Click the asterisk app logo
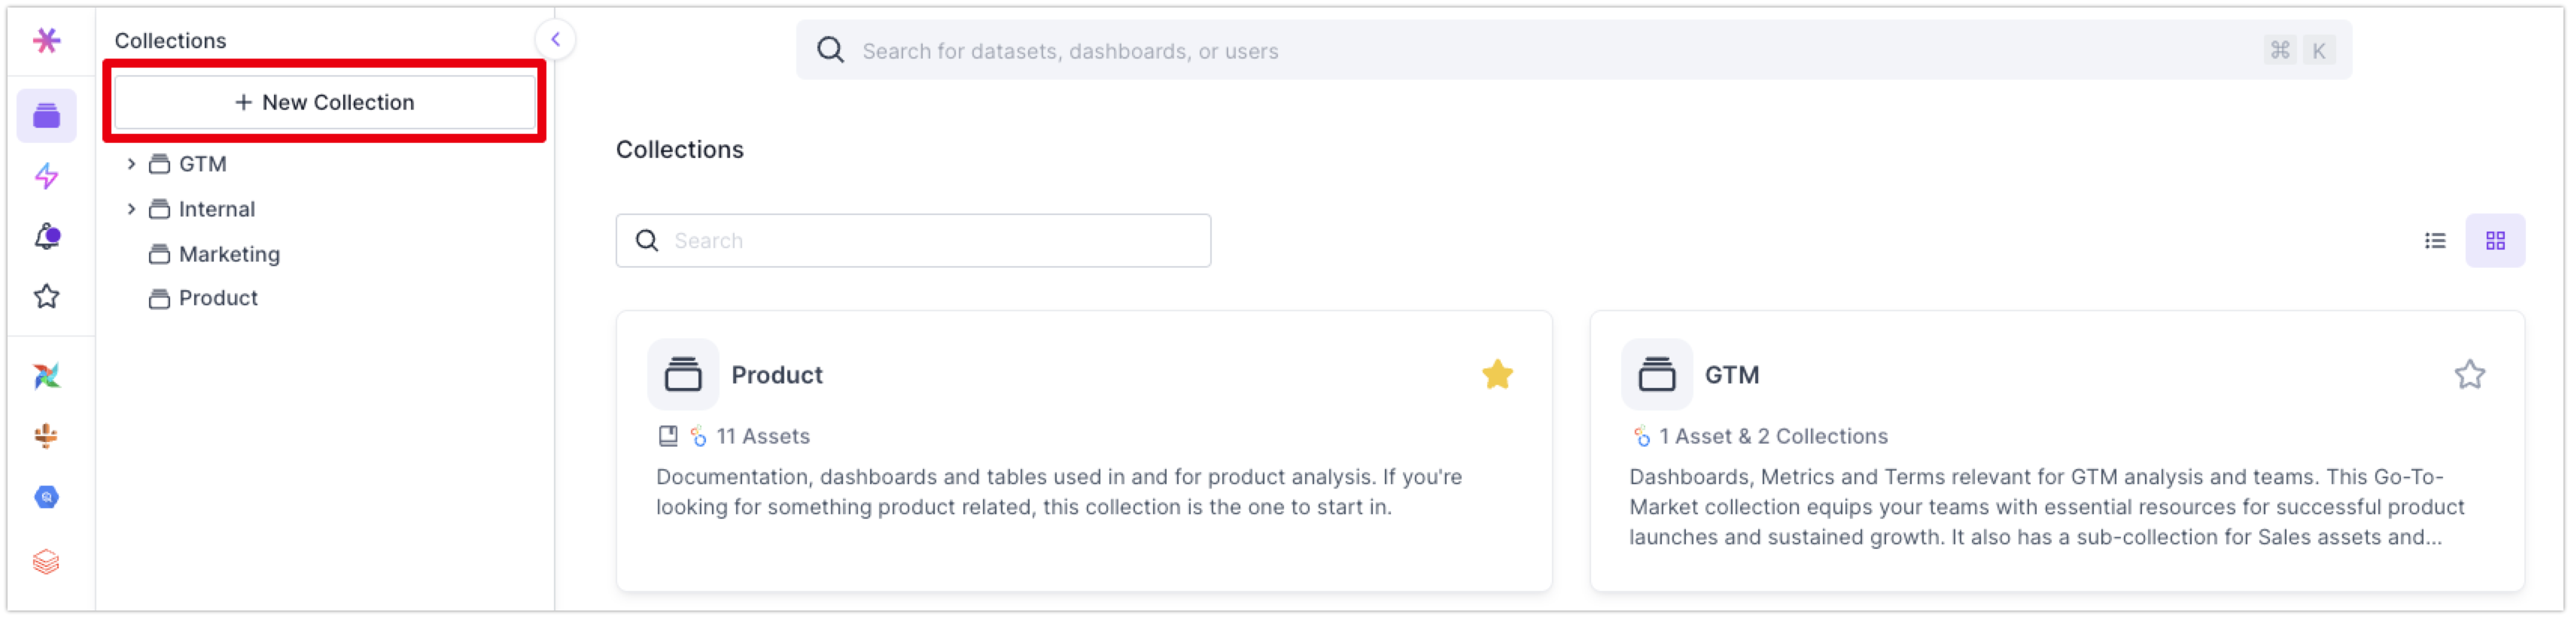Image resolution: width=2571 pixels, height=618 pixels. (x=46, y=40)
